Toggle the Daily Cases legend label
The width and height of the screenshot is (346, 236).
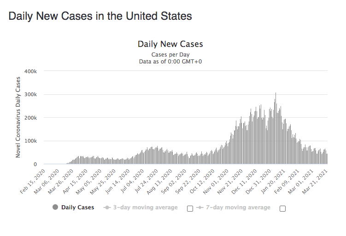tap(77, 207)
